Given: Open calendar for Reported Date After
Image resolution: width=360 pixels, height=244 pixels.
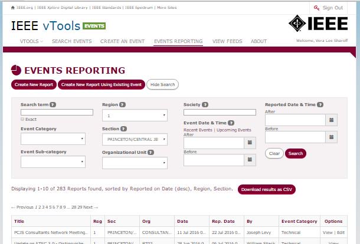Looking at the screenshot, I should 331,120.
